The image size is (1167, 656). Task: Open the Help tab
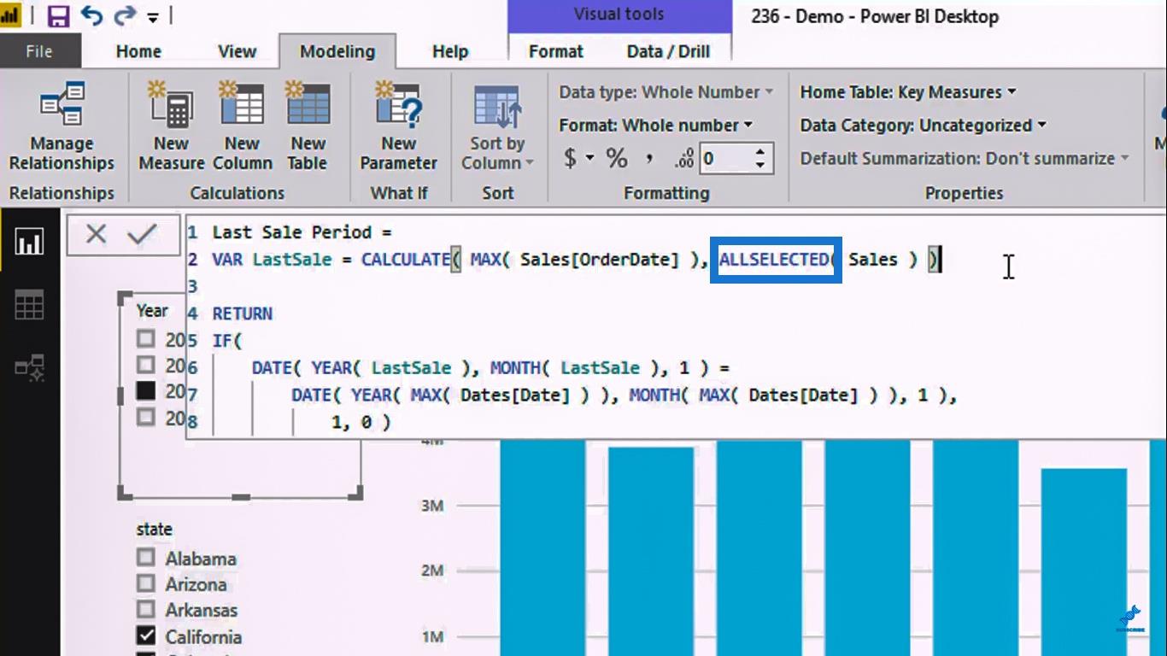(450, 51)
